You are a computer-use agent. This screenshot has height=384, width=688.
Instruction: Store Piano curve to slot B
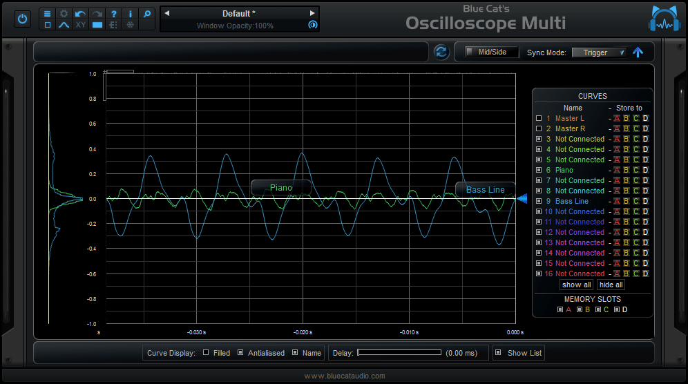(627, 170)
